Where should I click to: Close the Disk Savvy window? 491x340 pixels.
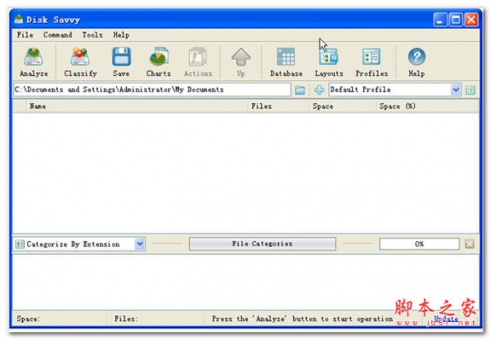471,20
